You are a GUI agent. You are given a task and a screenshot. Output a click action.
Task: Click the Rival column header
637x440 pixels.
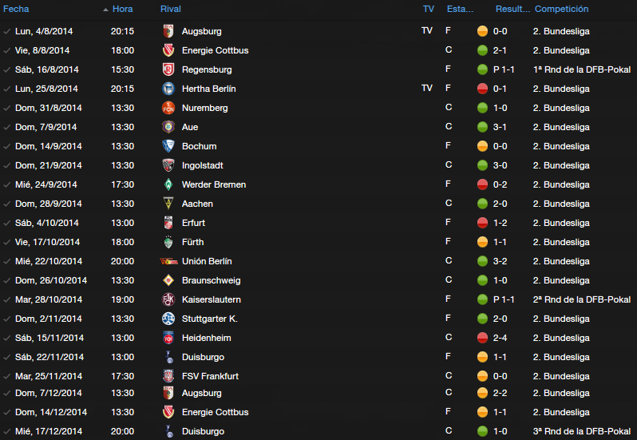coord(171,9)
